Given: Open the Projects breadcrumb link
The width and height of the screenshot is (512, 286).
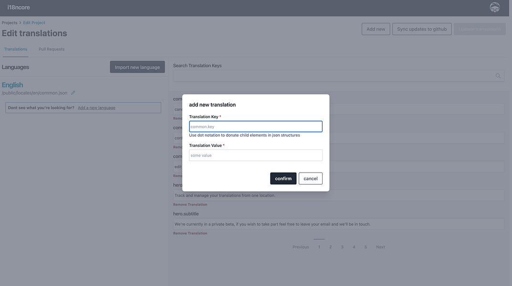Looking at the screenshot, I should tap(10, 23).
